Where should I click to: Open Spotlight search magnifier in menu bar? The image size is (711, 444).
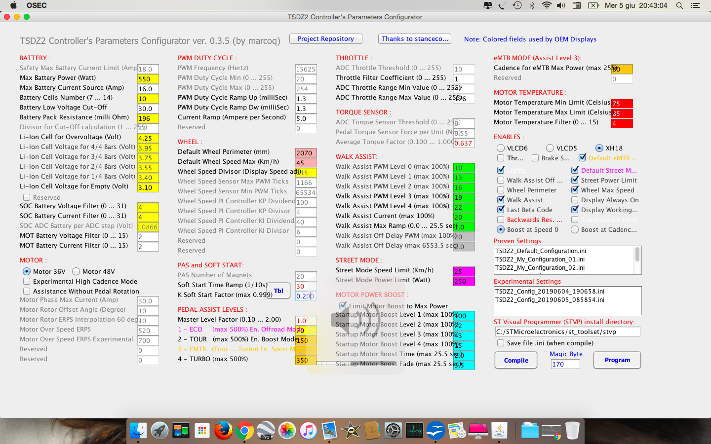pos(679,5)
